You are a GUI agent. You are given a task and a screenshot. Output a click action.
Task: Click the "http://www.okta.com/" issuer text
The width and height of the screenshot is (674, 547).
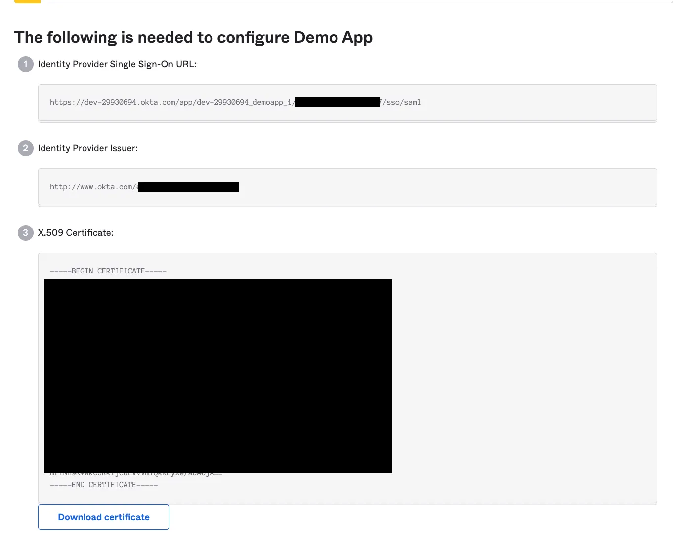point(93,187)
